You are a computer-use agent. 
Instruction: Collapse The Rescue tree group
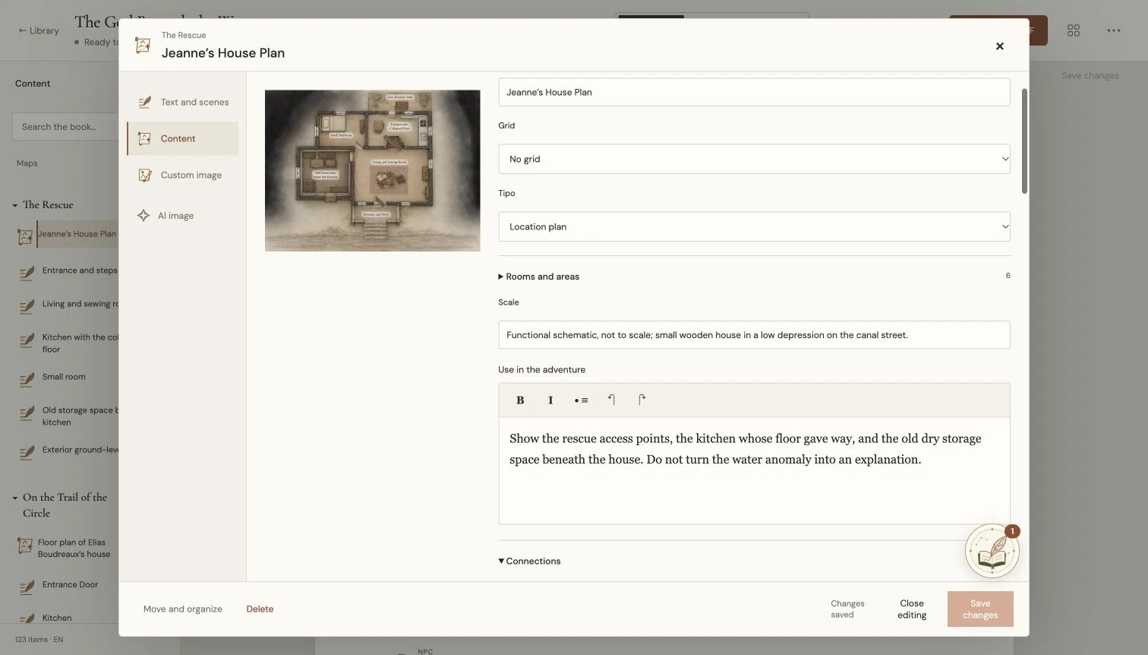pos(14,205)
